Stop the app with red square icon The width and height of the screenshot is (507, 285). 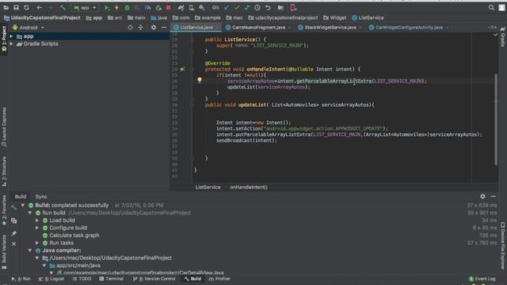point(169,8)
